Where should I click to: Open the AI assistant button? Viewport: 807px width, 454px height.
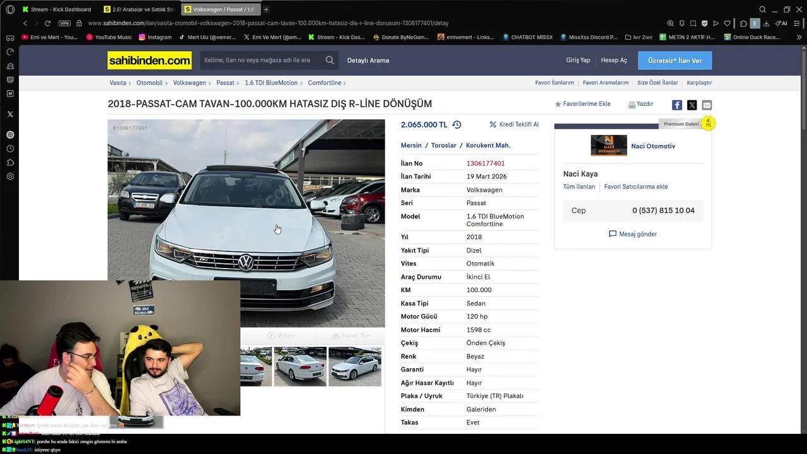(781, 23)
